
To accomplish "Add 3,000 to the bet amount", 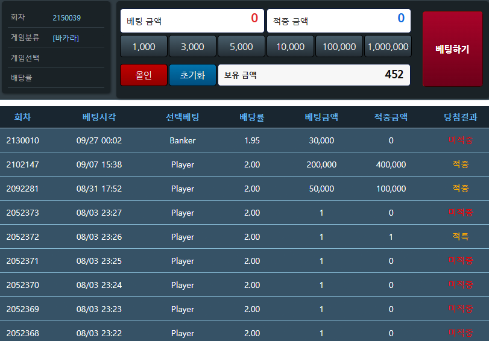I will pos(192,46).
